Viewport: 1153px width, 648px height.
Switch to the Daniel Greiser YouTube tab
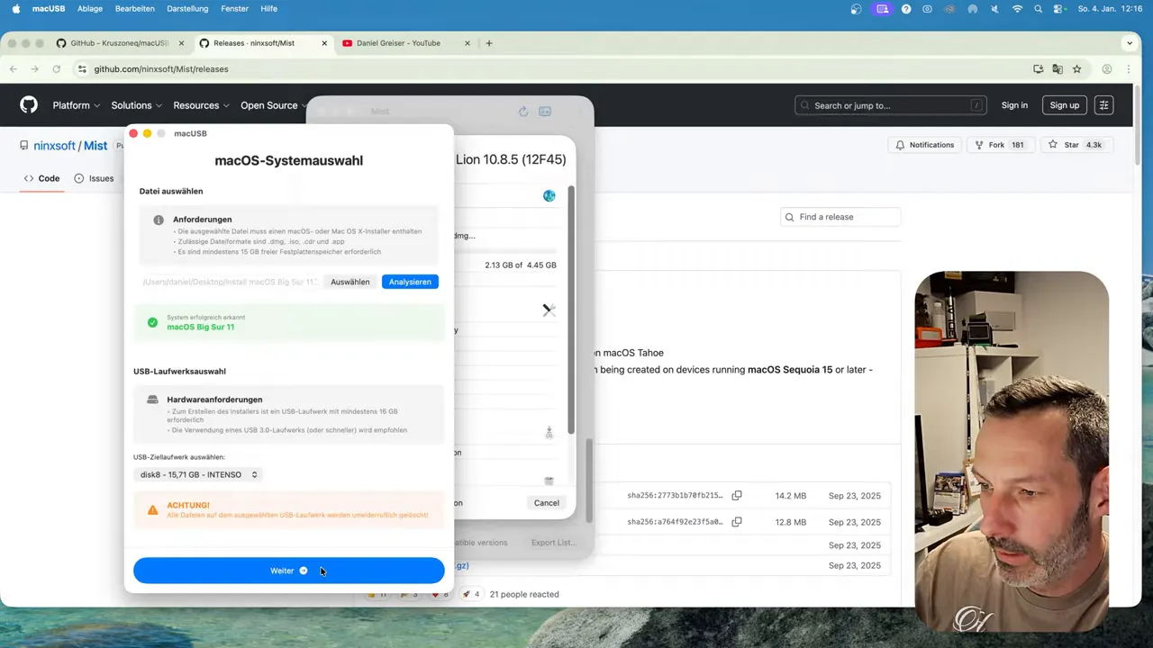(397, 43)
